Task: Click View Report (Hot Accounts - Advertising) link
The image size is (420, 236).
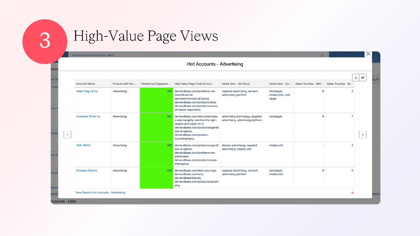Action: click(x=100, y=192)
